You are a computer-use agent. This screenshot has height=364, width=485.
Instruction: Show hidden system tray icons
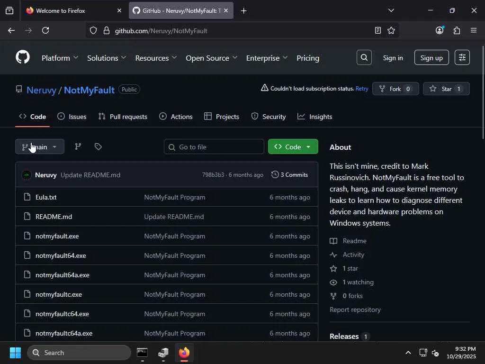pyautogui.click(x=408, y=353)
